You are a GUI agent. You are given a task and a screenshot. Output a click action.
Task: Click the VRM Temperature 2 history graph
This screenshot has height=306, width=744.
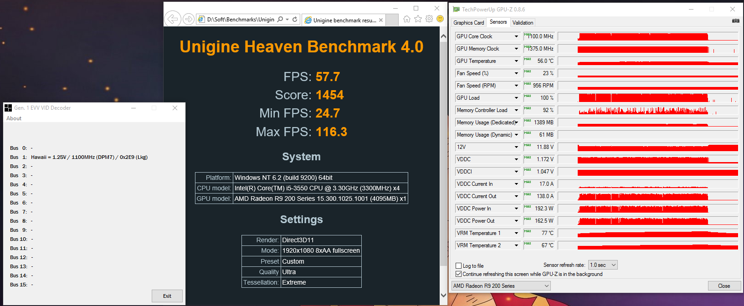[648, 245]
